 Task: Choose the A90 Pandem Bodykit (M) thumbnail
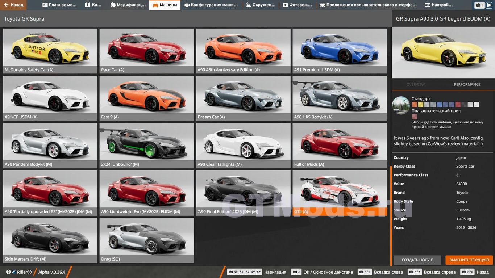[50, 146]
